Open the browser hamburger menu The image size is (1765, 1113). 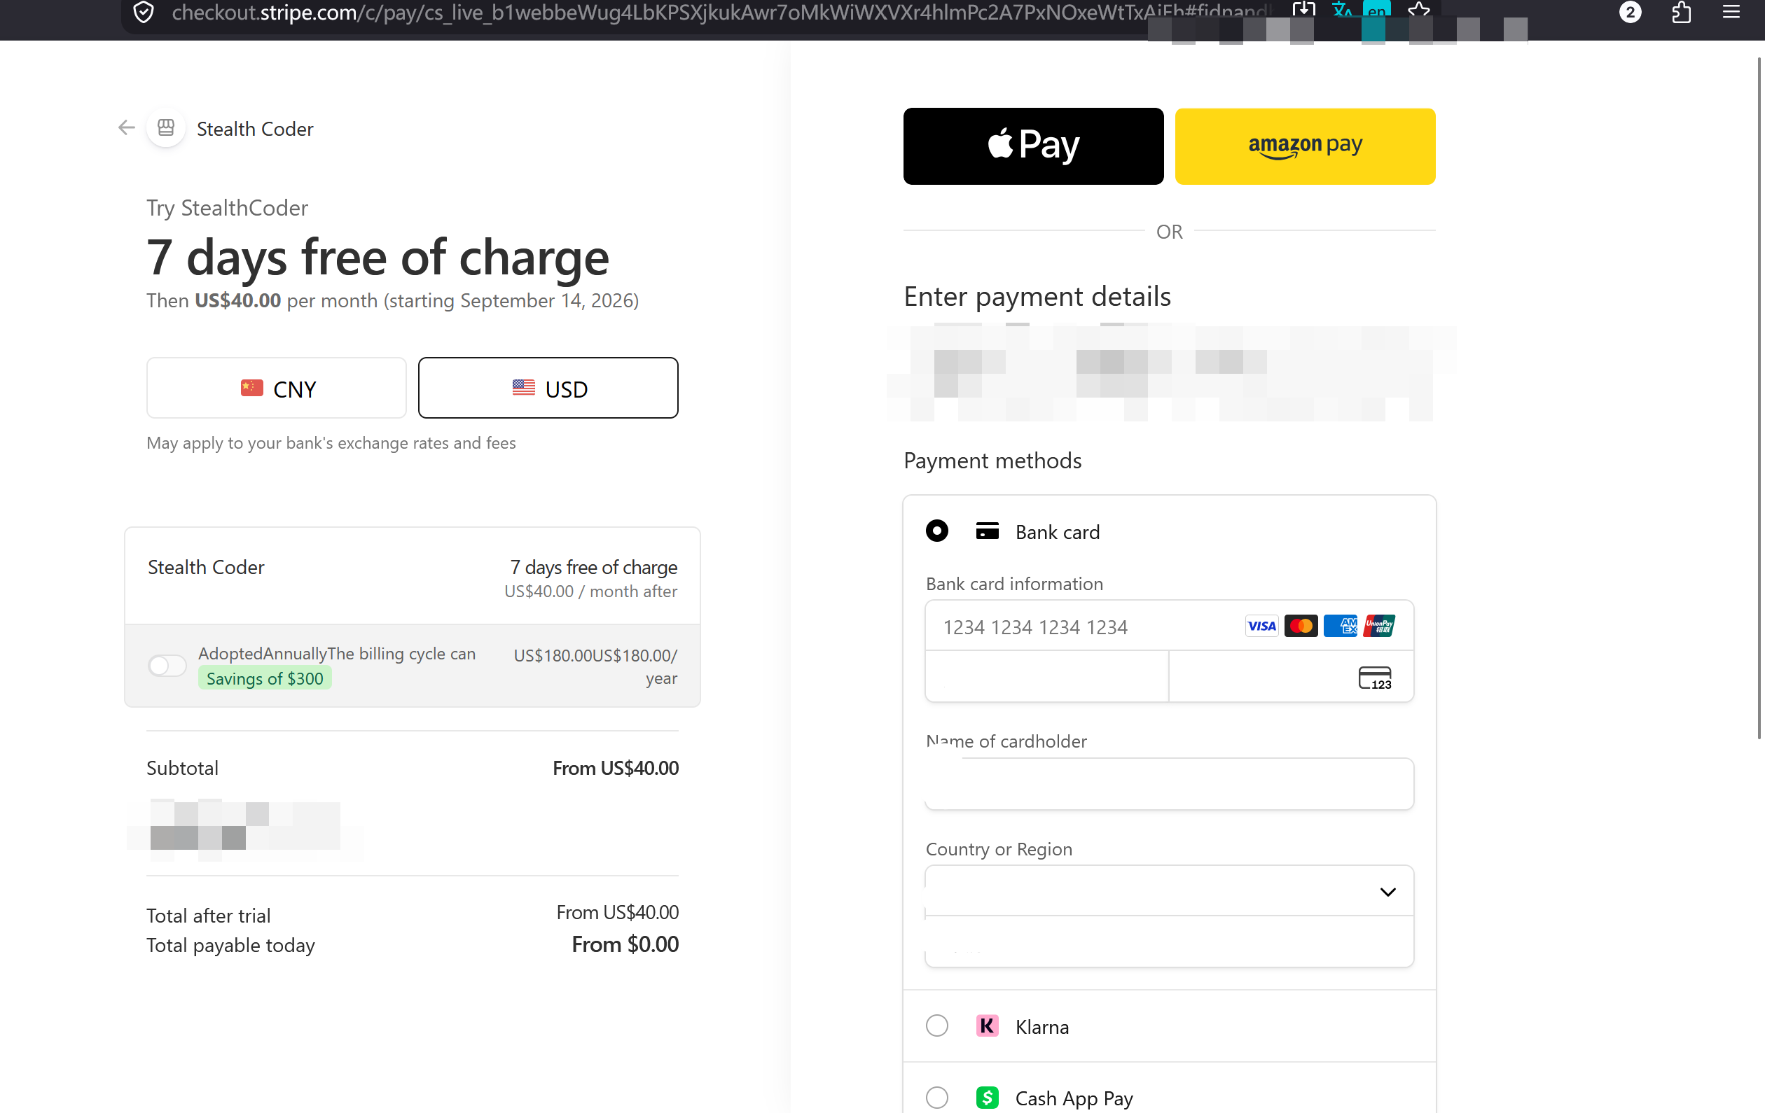[x=1731, y=12]
